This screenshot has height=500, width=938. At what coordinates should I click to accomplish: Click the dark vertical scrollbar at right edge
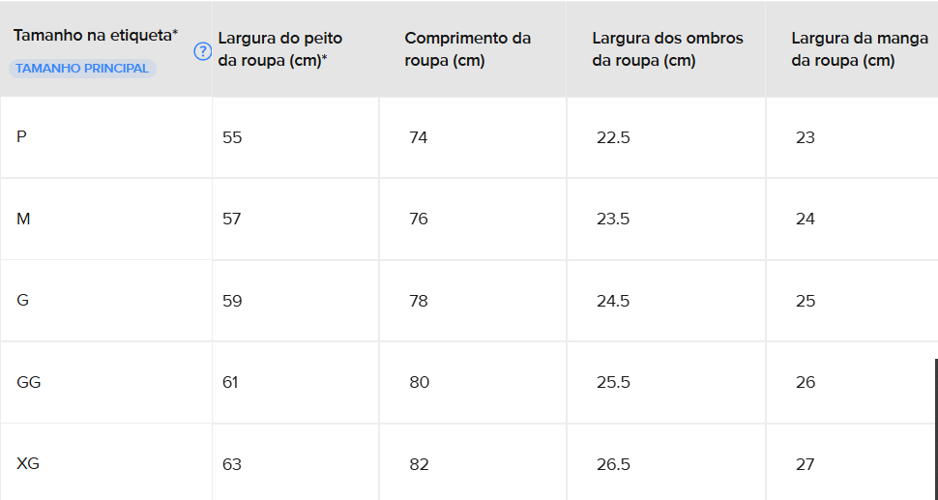click(936, 429)
